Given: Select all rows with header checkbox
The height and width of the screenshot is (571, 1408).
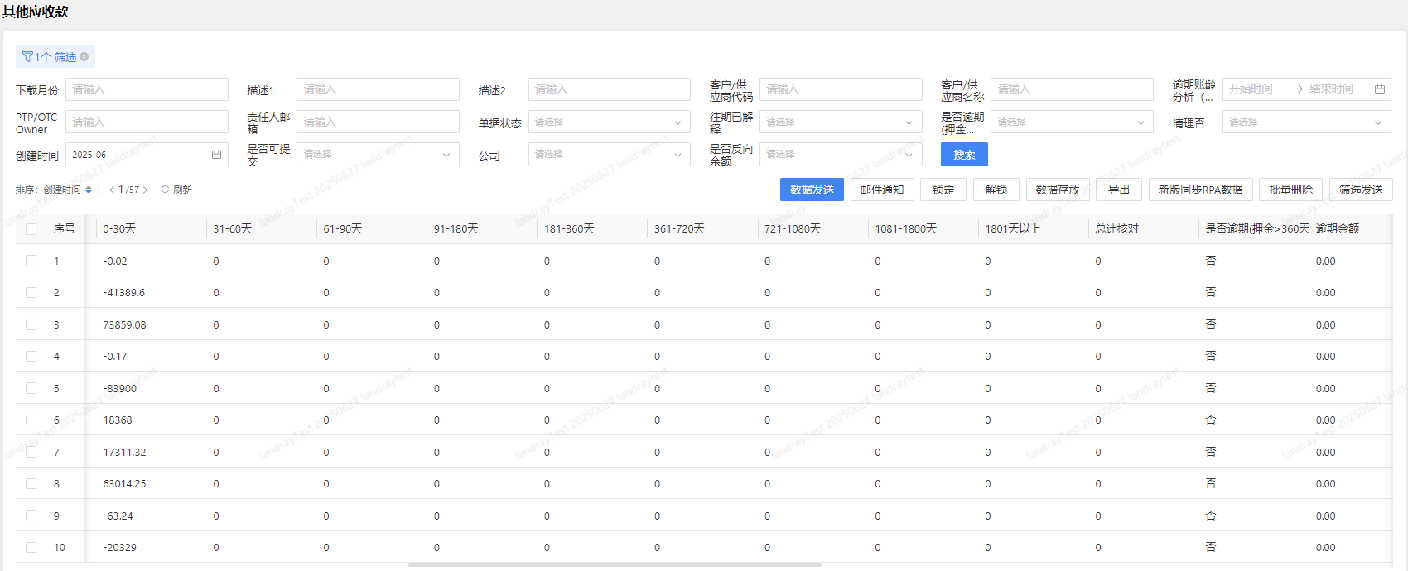Looking at the screenshot, I should pyautogui.click(x=31, y=229).
